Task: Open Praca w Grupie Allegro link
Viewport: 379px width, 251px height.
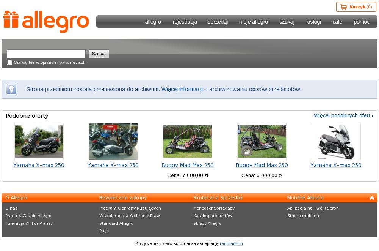Action: [x=28, y=216]
